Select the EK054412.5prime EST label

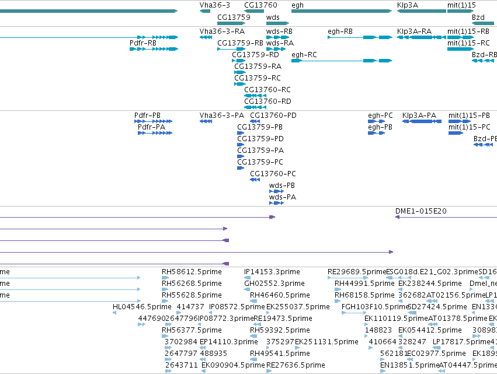[430, 330]
